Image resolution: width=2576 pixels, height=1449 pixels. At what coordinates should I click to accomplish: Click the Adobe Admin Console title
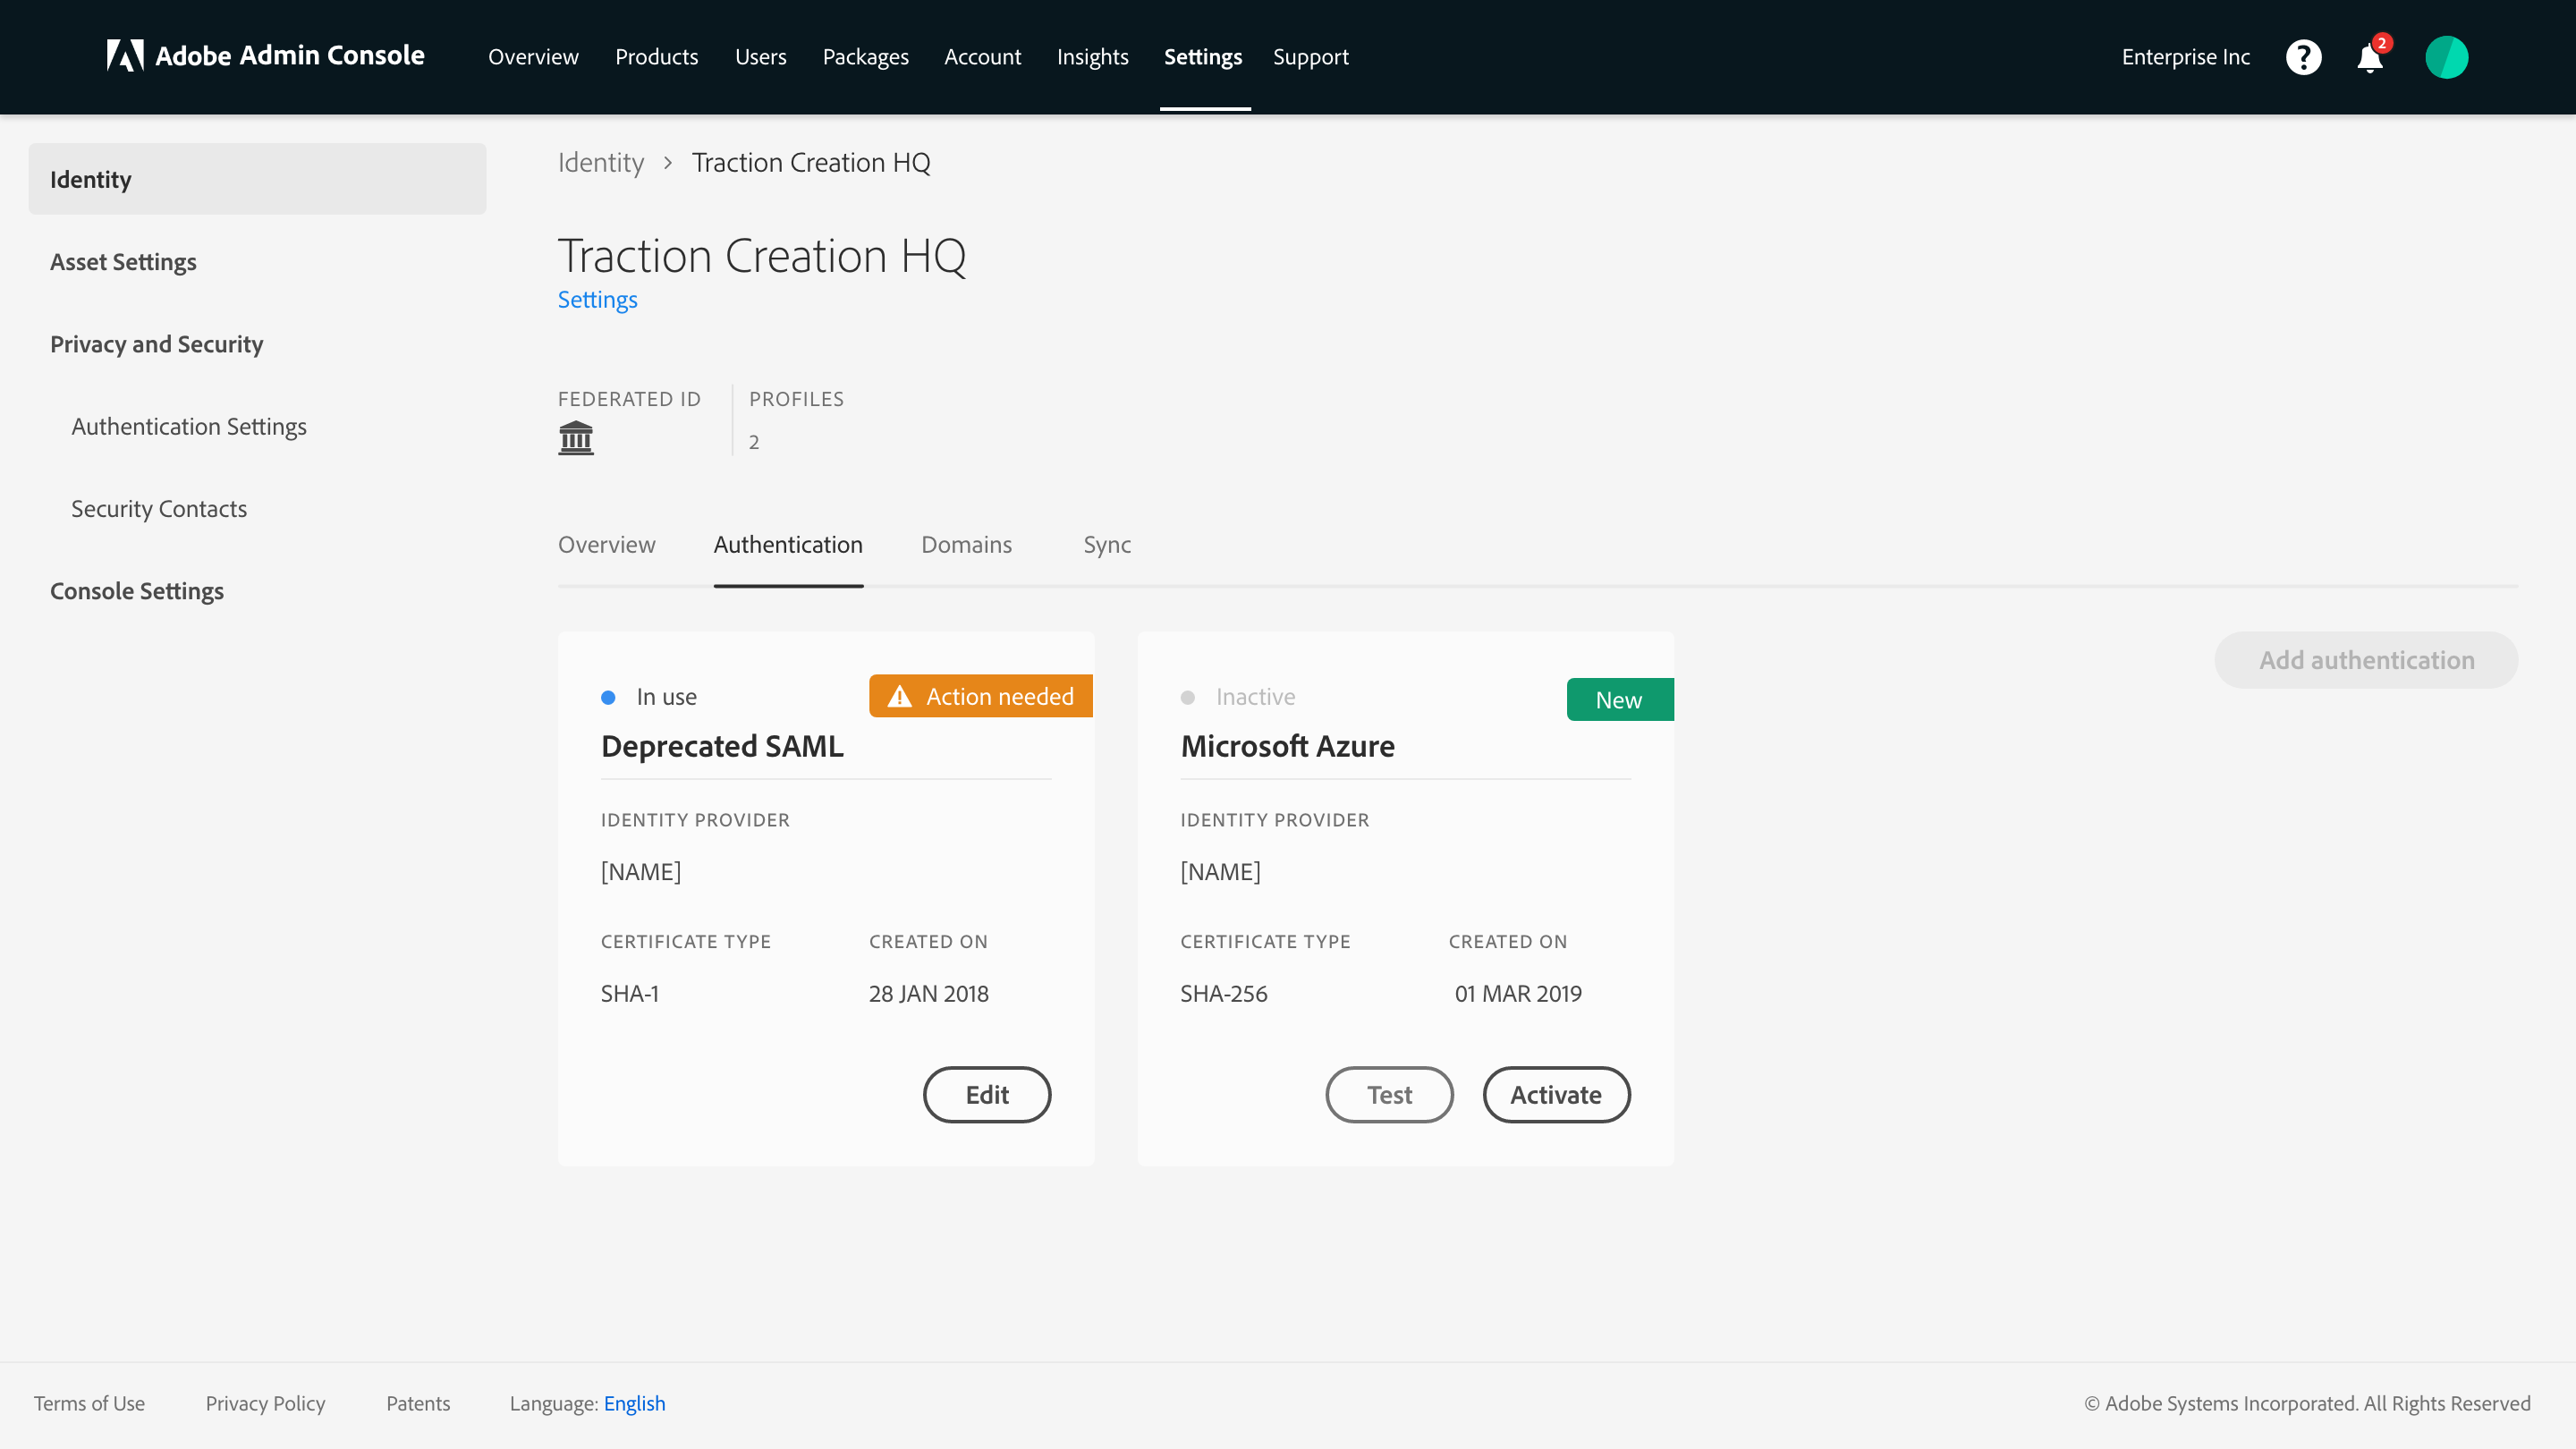coord(290,56)
